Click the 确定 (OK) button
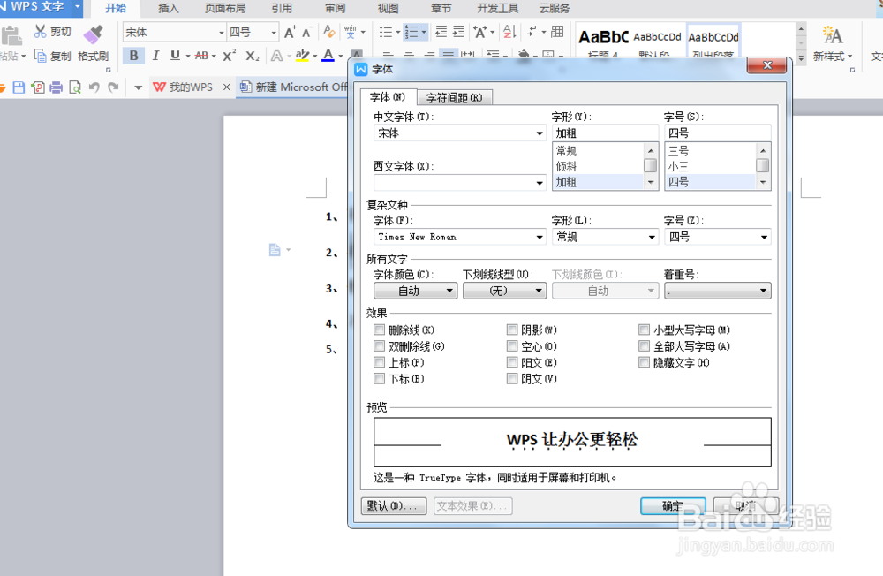883x576 pixels. (673, 506)
